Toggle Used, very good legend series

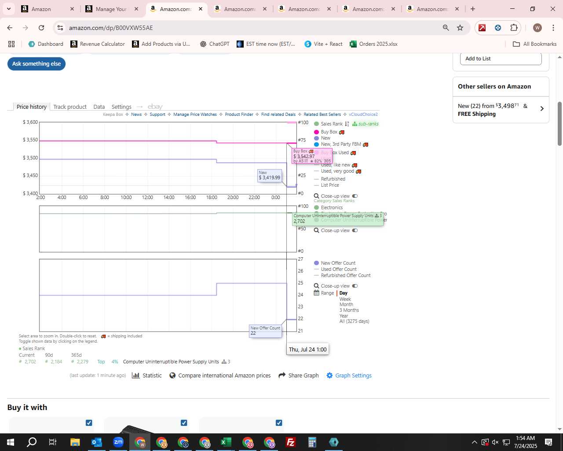tap(334, 171)
